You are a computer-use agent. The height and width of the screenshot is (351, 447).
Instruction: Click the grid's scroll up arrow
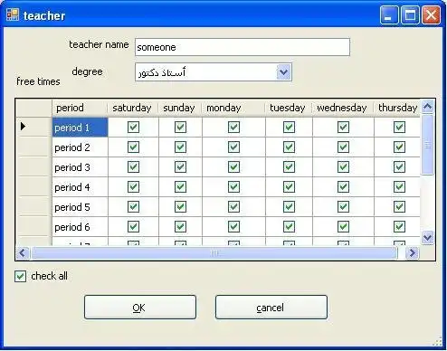pos(427,106)
